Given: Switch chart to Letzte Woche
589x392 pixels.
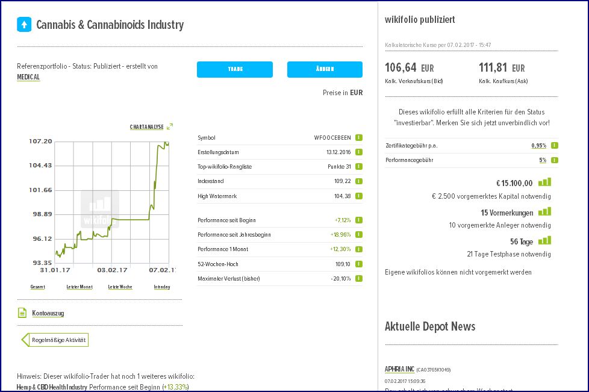Looking at the screenshot, I should [x=120, y=287].
